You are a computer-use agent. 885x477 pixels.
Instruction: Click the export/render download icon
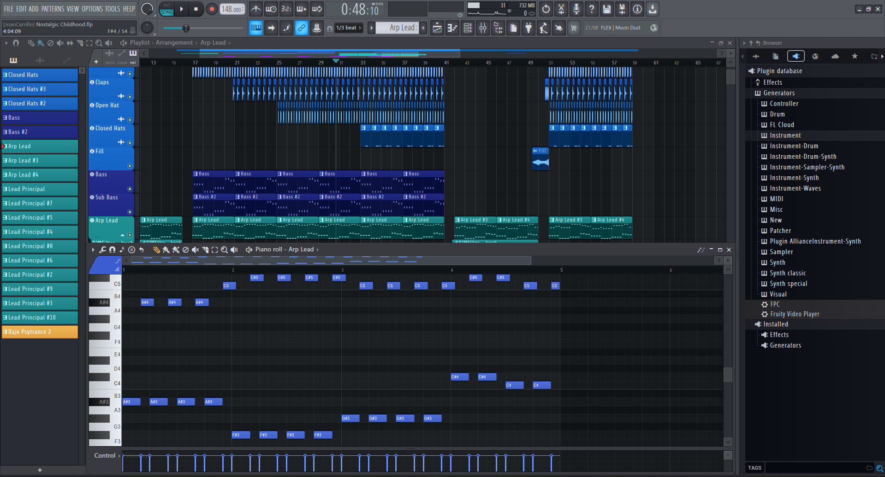653,9
